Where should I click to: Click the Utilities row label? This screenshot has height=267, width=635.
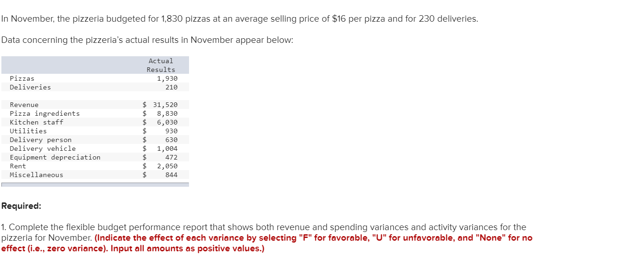[28, 131]
